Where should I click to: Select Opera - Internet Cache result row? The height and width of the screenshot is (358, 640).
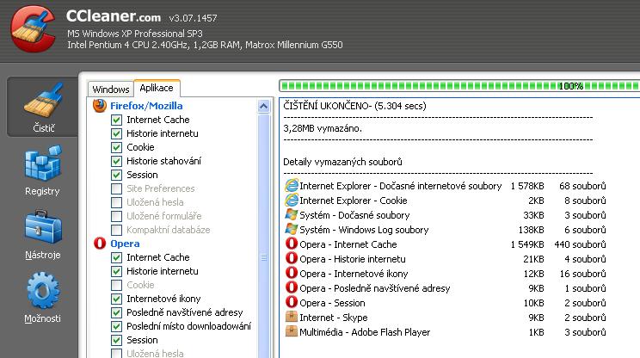(x=348, y=244)
